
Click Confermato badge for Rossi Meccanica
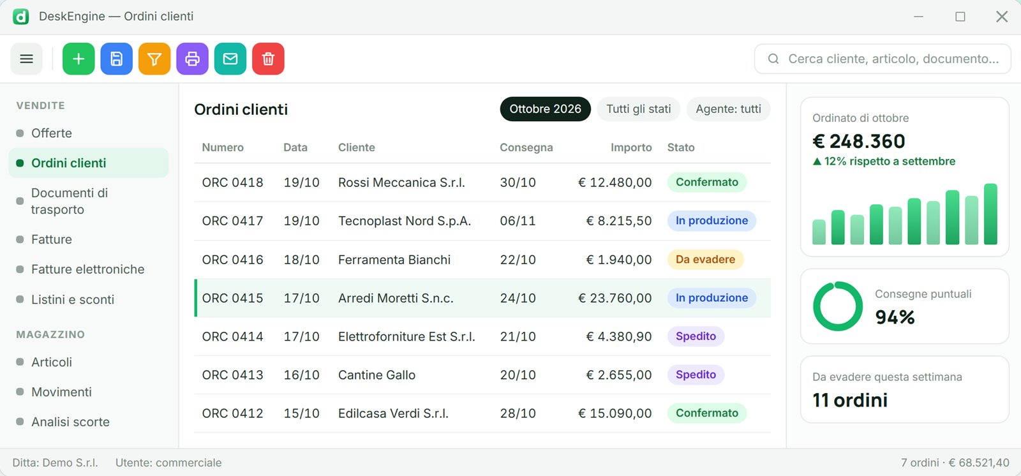pos(707,182)
